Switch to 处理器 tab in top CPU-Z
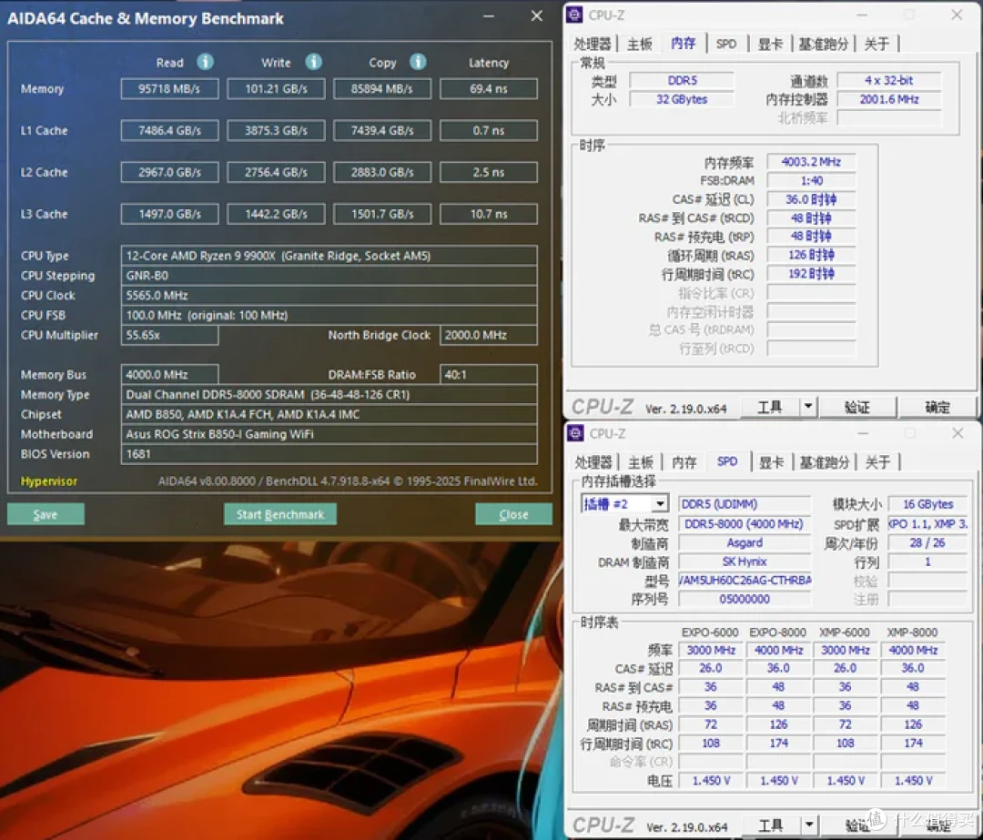This screenshot has height=840, width=983. [593, 44]
